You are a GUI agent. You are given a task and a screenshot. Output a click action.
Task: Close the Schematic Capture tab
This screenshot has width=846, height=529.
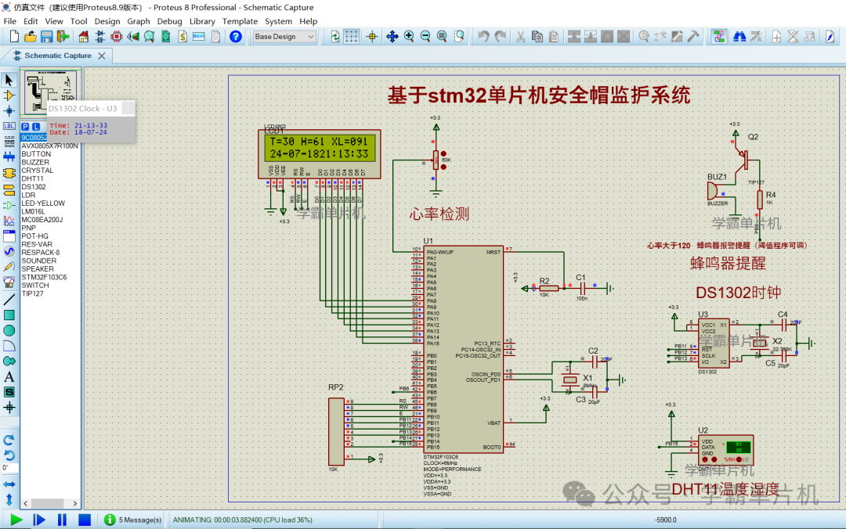pyautogui.click(x=101, y=56)
